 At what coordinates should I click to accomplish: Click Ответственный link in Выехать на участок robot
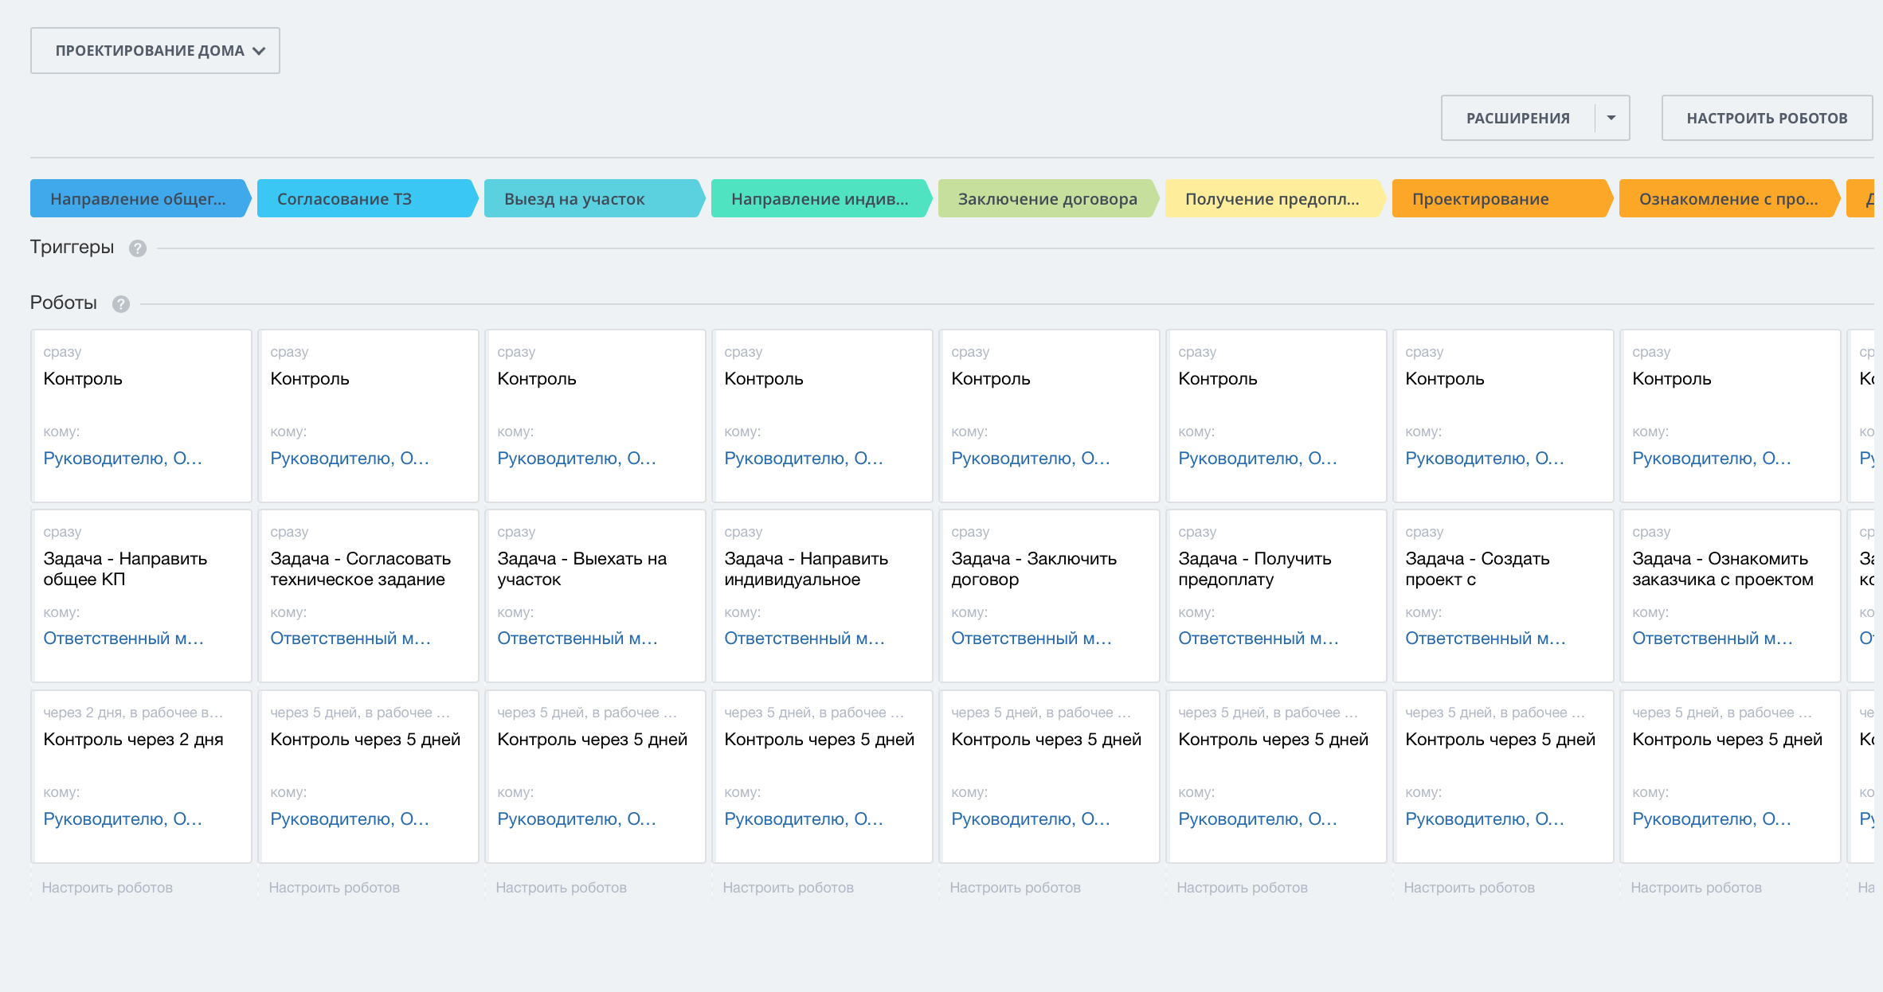tap(577, 639)
